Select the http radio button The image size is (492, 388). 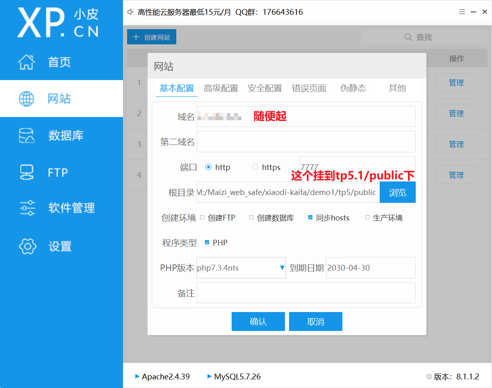coord(208,167)
